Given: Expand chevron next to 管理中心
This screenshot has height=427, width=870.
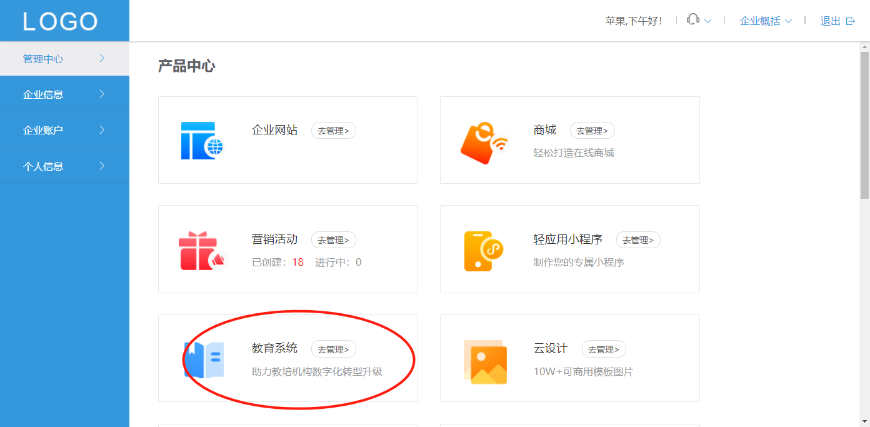Looking at the screenshot, I should point(102,58).
